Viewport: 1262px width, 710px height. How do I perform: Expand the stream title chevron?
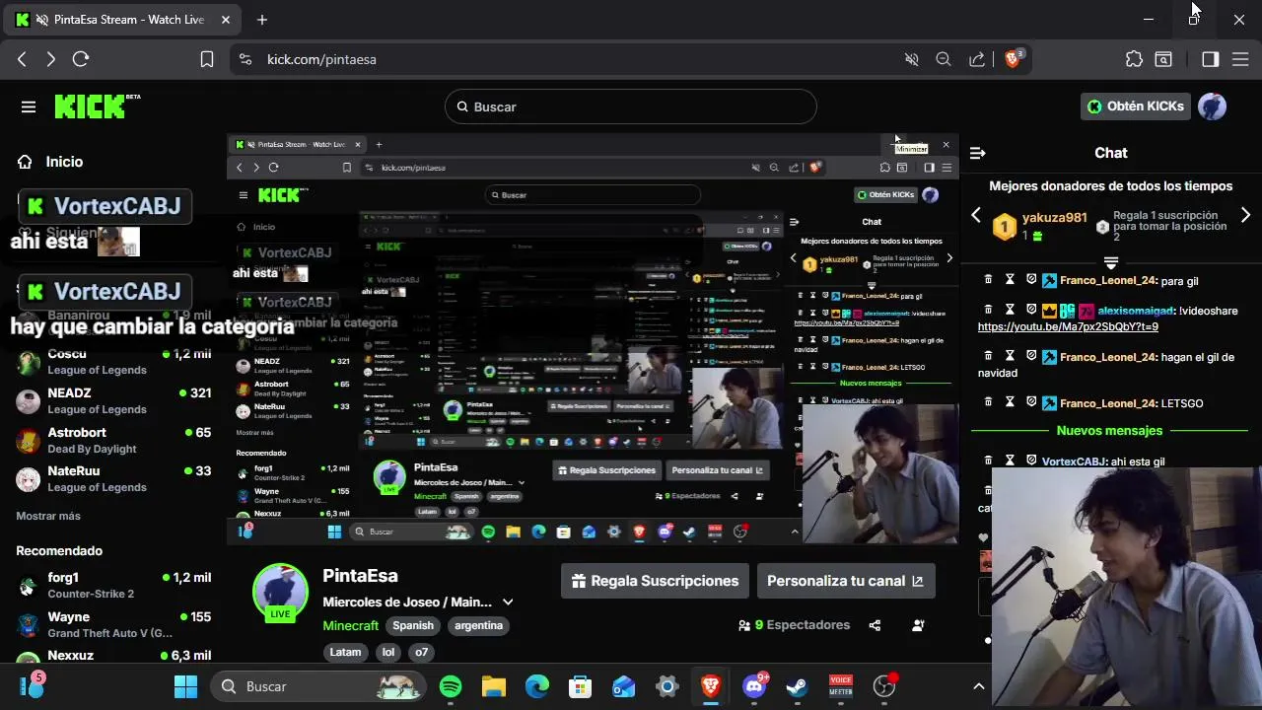coord(508,602)
